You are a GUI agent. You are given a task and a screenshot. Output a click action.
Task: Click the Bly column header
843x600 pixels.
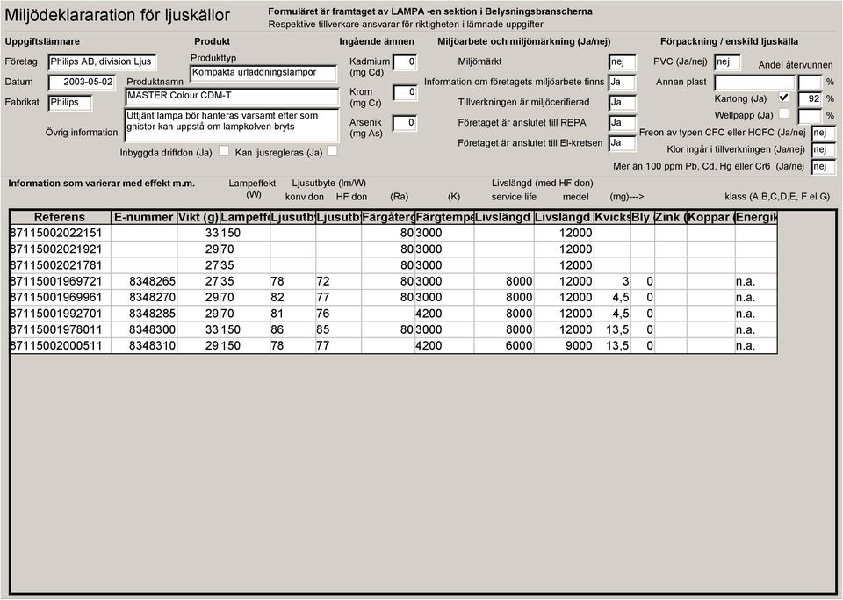pos(643,217)
